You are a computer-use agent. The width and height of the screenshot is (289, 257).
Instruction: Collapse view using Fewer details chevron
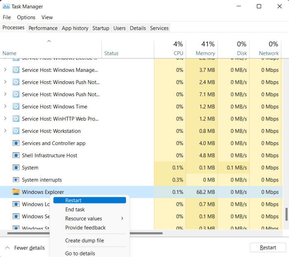(x=7, y=248)
